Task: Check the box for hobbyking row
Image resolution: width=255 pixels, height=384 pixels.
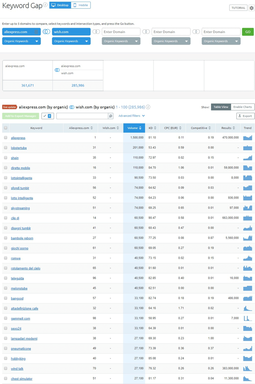Action: pyautogui.click(x=6, y=358)
